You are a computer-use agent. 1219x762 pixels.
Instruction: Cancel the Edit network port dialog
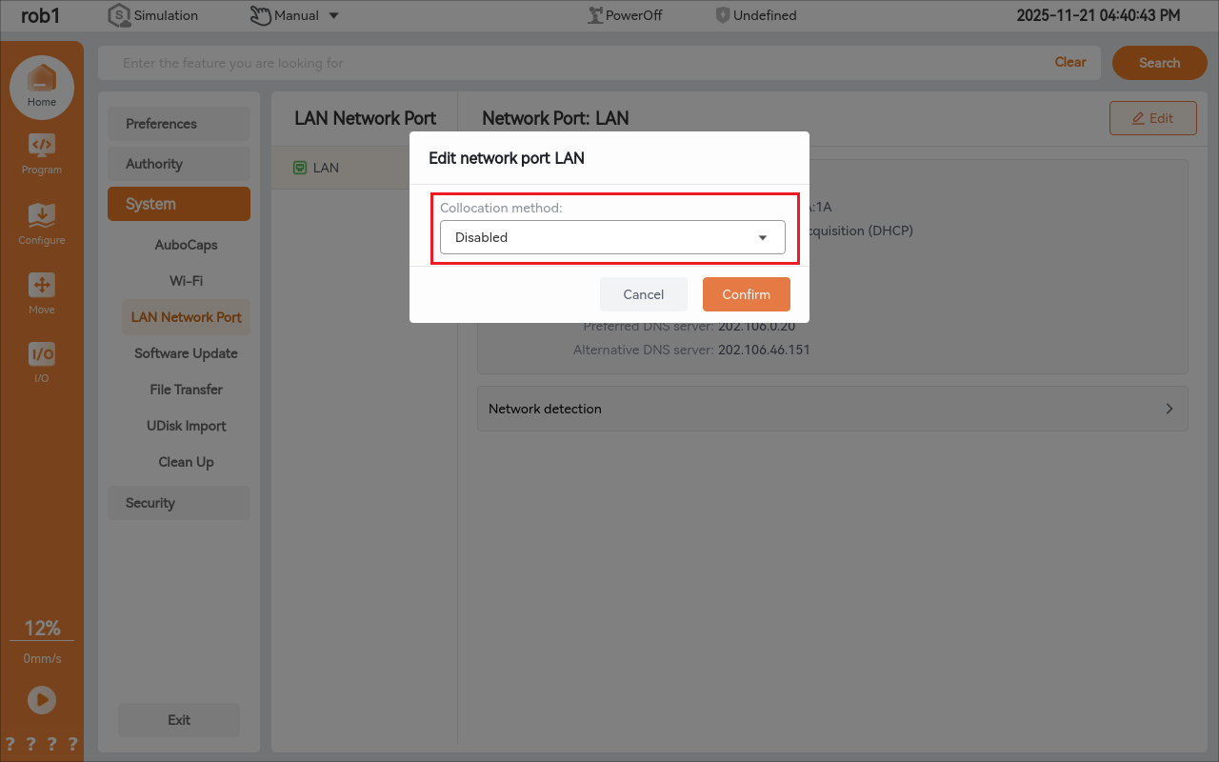point(643,294)
